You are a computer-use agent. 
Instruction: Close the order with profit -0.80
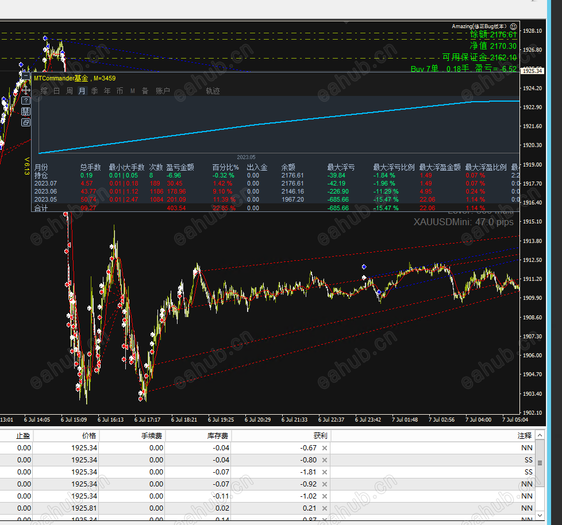pyautogui.click(x=324, y=460)
